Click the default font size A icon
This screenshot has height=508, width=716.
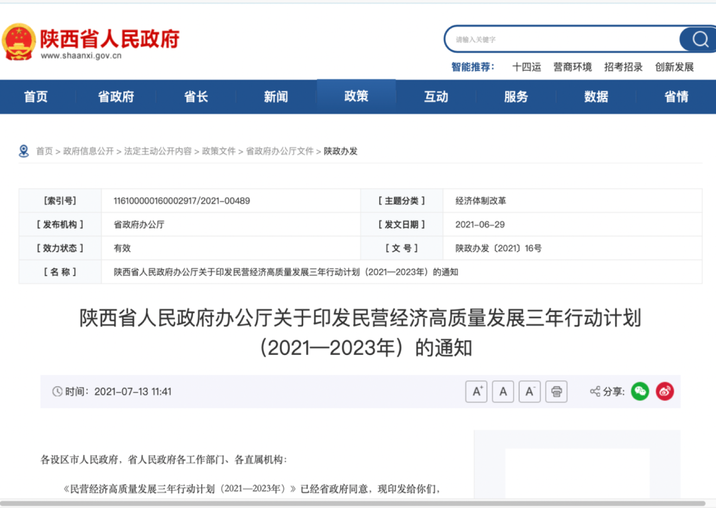click(503, 391)
